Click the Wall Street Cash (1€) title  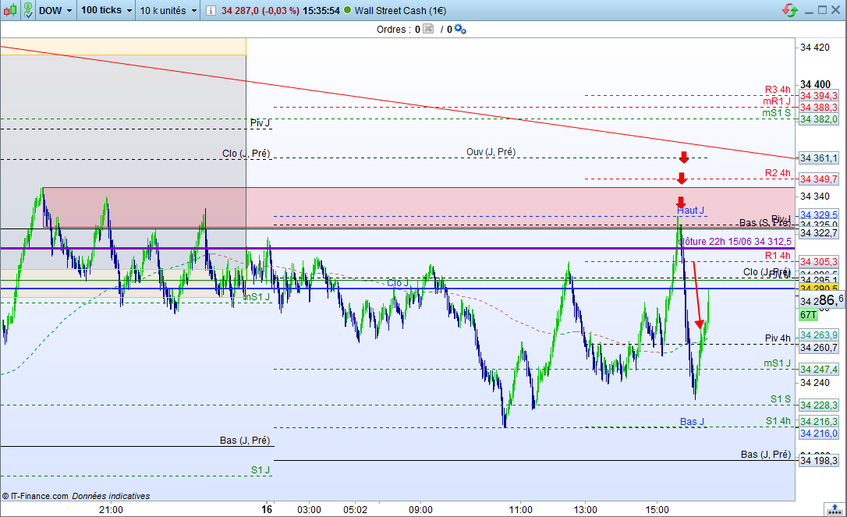click(400, 11)
